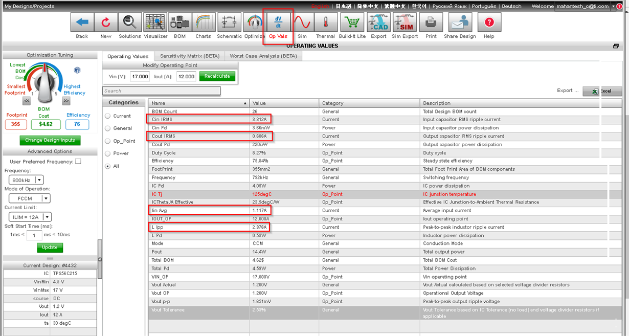Viewport: 629px width, 336px height.
Task: Click Change Design Inputs button
Action: click(x=50, y=140)
